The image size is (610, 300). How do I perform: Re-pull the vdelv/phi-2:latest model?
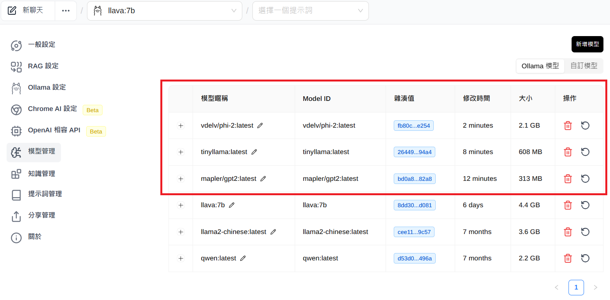tap(585, 125)
